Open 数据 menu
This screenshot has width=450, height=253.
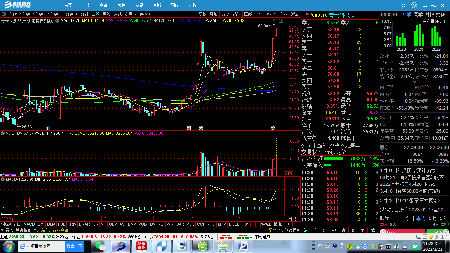click(x=121, y=5)
